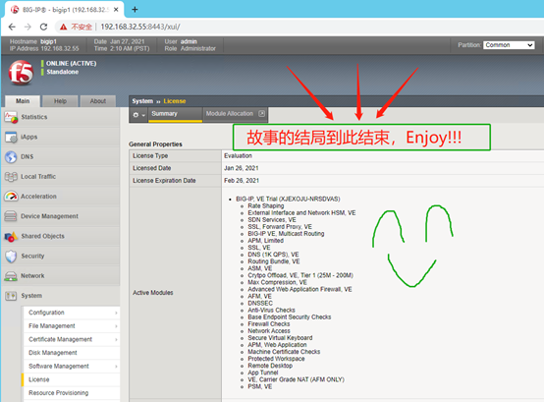Open File Management under System

click(x=71, y=326)
